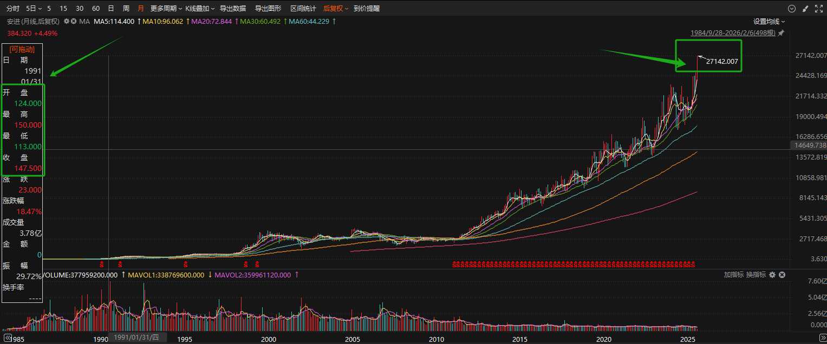Remove the MA indicator with the X icon

[x=74, y=21]
